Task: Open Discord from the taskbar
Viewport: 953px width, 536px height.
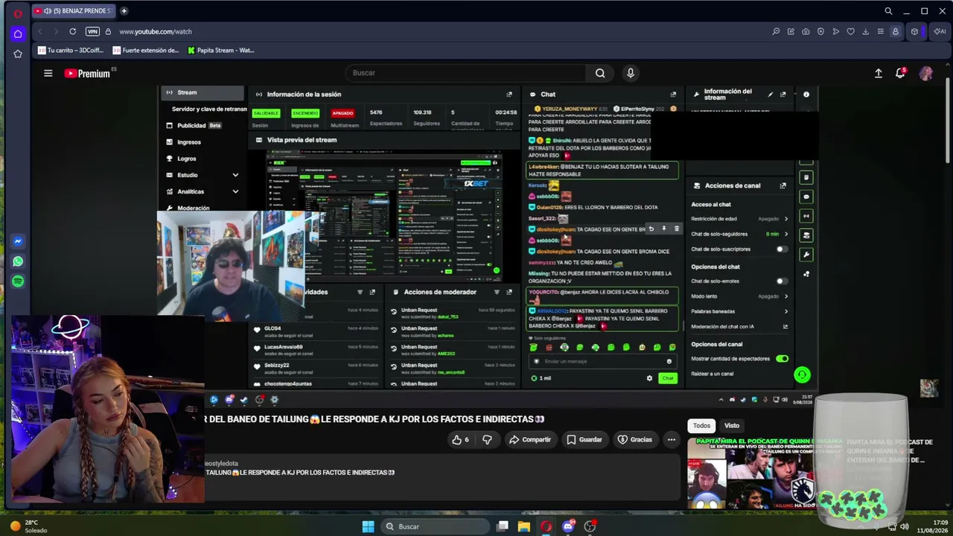Action: point(568,526)
